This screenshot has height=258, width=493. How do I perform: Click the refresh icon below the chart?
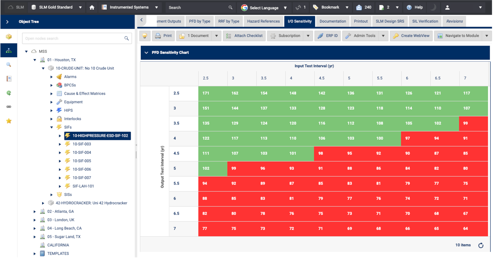coord(481,245)
